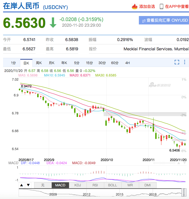View reverse rate CNYUSD button
This screenshot has width=189, height=199.
click(x=164, y=20)
